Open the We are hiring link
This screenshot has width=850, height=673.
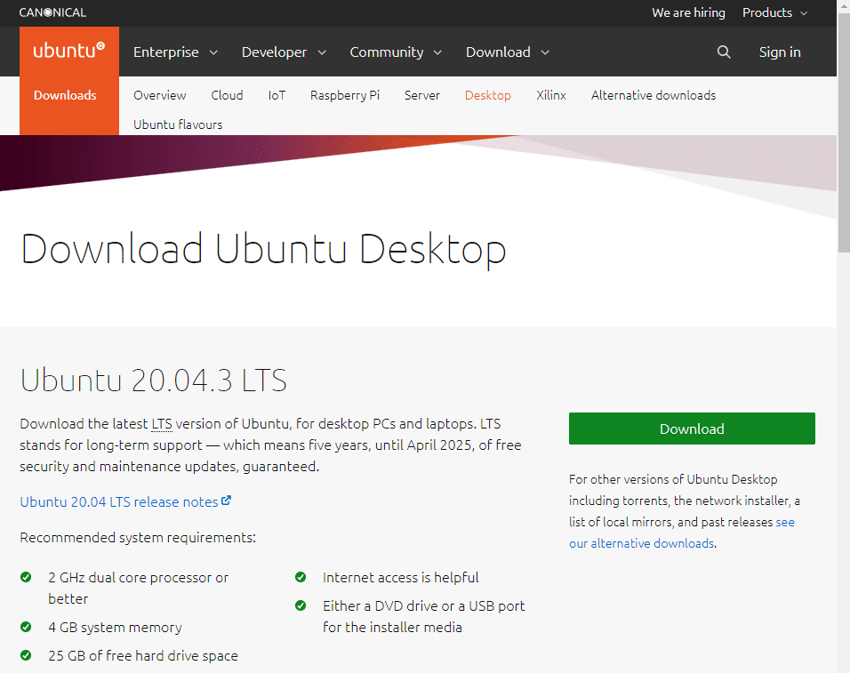688,13
